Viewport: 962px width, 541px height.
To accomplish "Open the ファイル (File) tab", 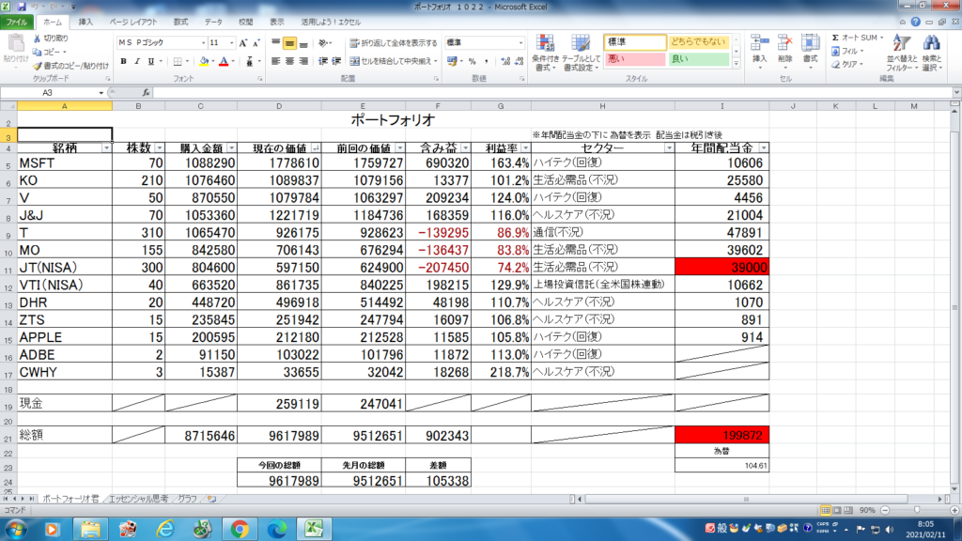I will tap(17, 23).
